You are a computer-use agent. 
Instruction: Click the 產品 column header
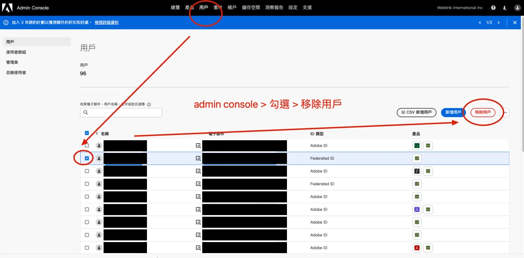point(416,134)
